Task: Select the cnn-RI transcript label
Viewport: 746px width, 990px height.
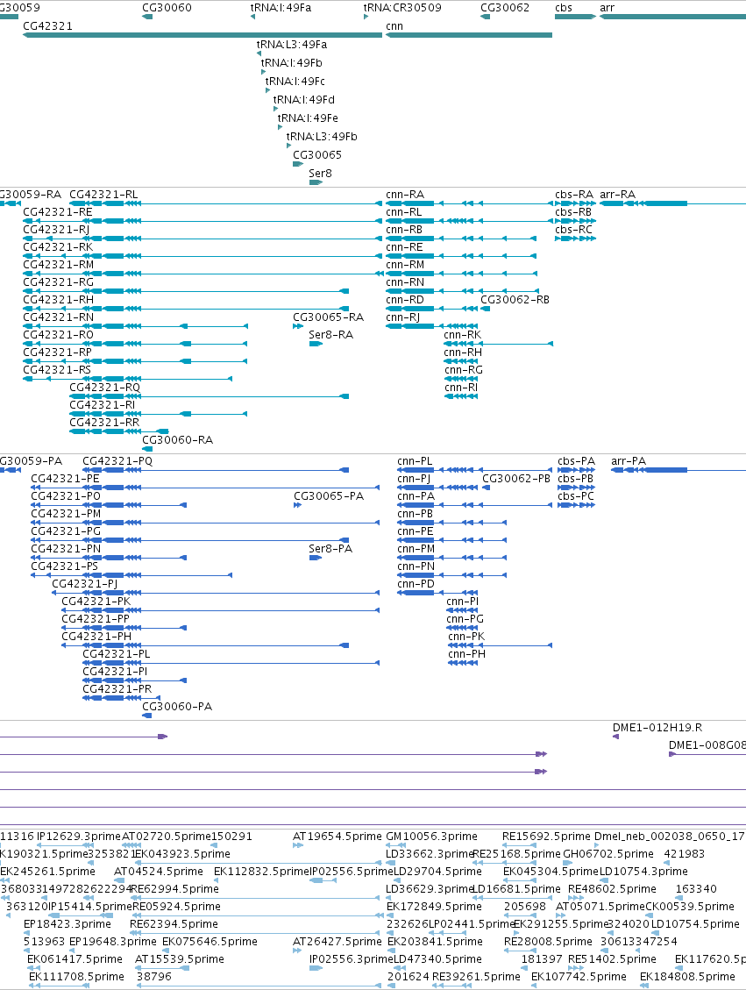Action: [461, 387]
